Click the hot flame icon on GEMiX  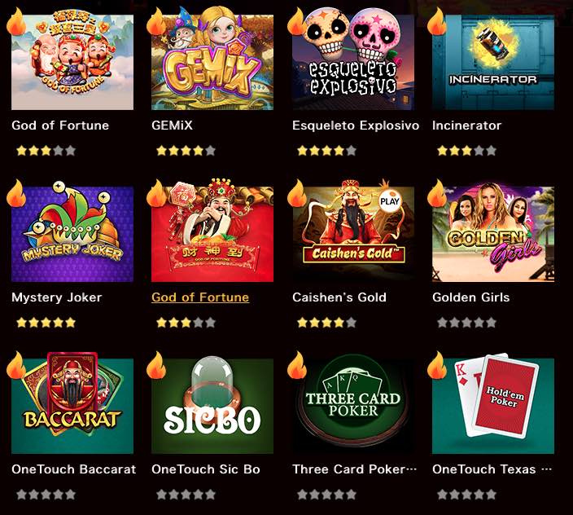pyautogui.click(x=156, y=21)
